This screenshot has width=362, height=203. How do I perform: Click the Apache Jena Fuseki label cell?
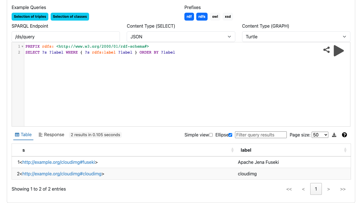pos(293,162)
